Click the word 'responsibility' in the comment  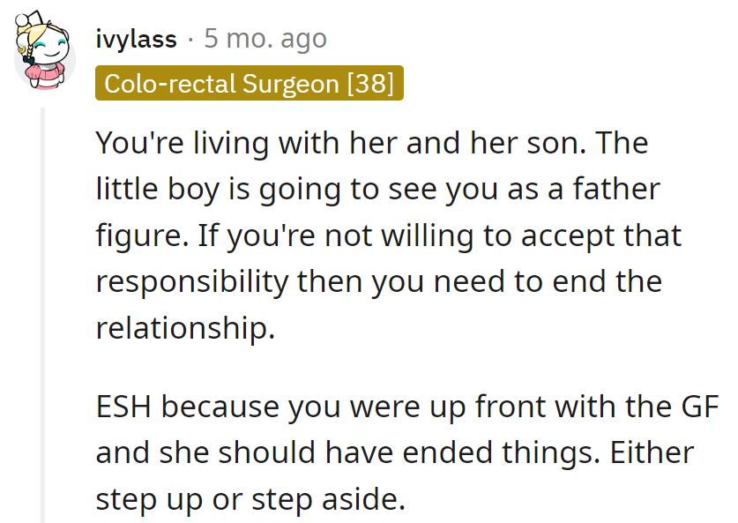[192, 281]
